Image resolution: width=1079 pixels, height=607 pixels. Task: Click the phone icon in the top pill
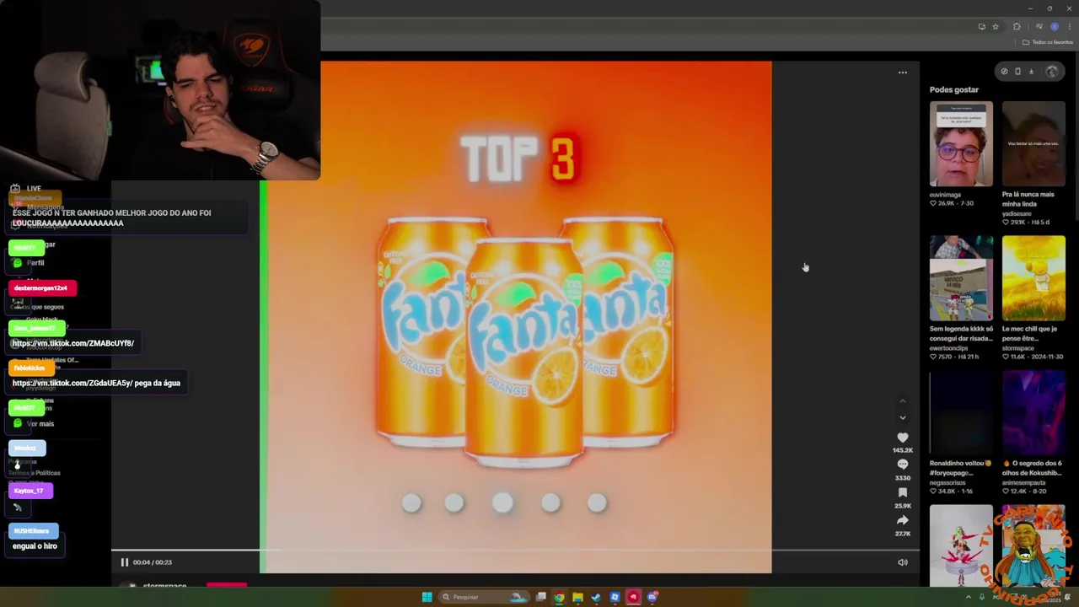pyautogui.click(x=1017, y=72)
